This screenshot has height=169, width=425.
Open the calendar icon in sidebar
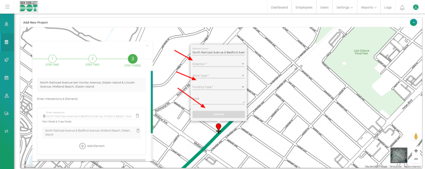(7, 78)
